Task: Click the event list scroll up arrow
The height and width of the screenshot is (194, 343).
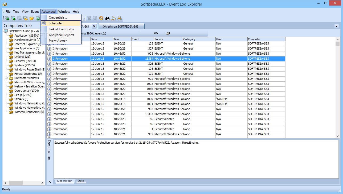Action: [x=338, y=39]
